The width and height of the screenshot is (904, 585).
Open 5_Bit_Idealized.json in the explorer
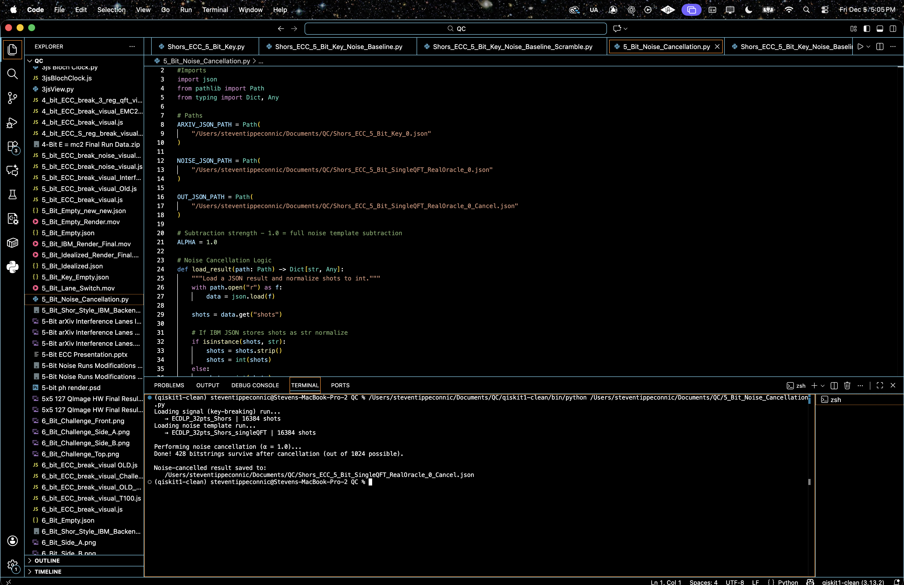point(72,266)
